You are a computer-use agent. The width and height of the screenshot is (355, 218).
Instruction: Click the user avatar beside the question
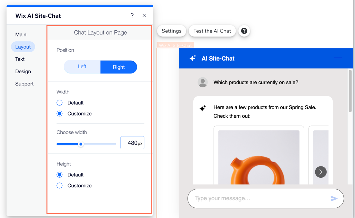pyautogui.click(x=203, y=82)
